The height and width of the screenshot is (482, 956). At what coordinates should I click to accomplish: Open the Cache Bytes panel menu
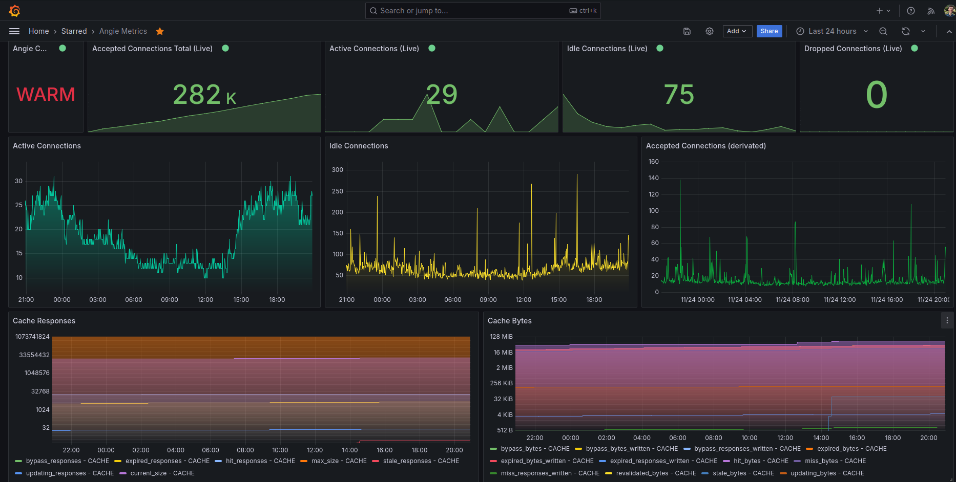point(947,320)
